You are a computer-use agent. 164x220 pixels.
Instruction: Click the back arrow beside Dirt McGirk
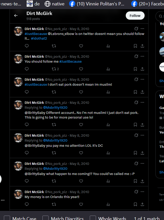click(16, 16)
